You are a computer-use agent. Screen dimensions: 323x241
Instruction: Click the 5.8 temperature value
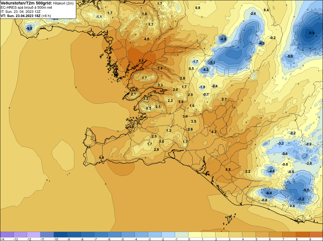pos(181,102)
